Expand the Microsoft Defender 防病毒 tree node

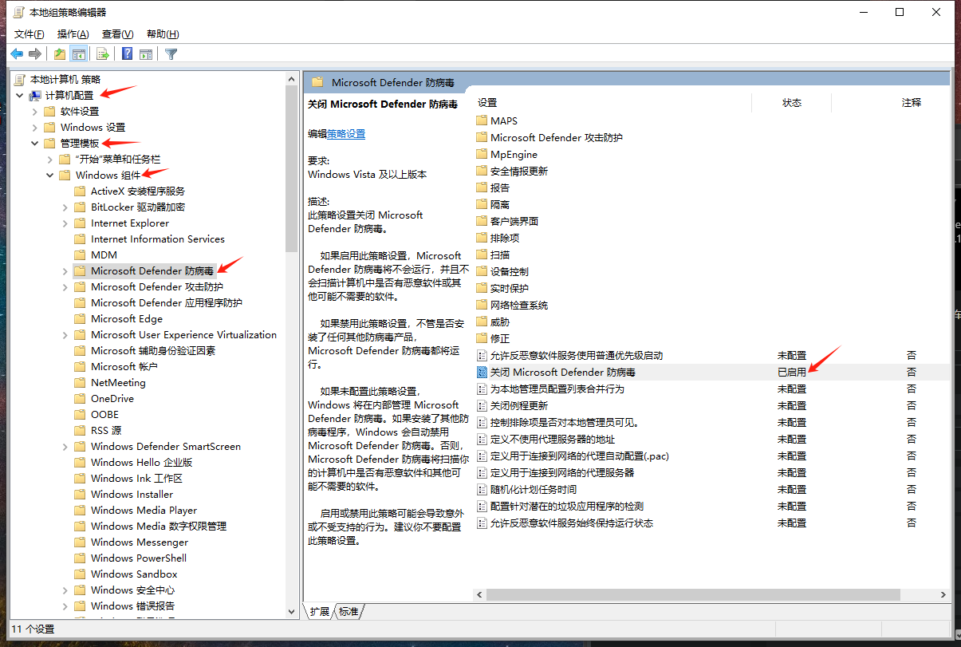(x=65, y=271)
